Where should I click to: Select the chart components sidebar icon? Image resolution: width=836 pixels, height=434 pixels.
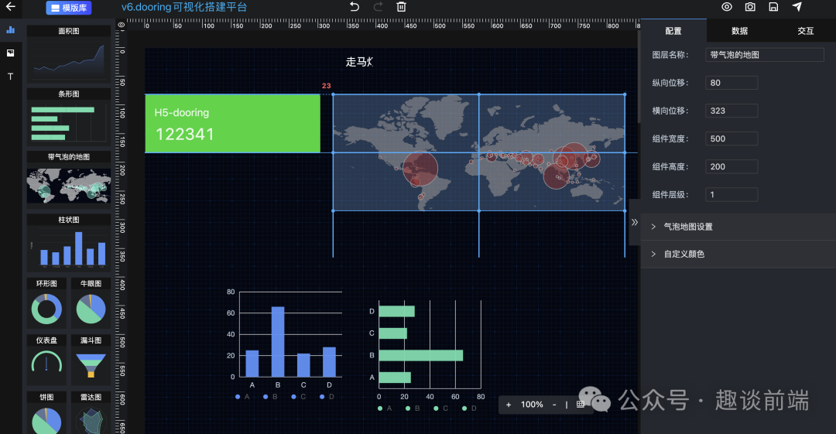[x=10, y=30]
